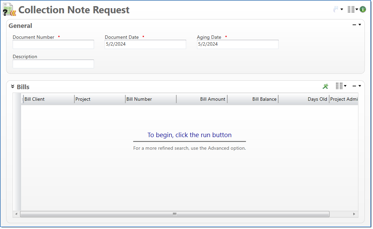This screenshot has width=373, height=229.
Task: Click the Bill Amount column header
Action: [202, 99]
